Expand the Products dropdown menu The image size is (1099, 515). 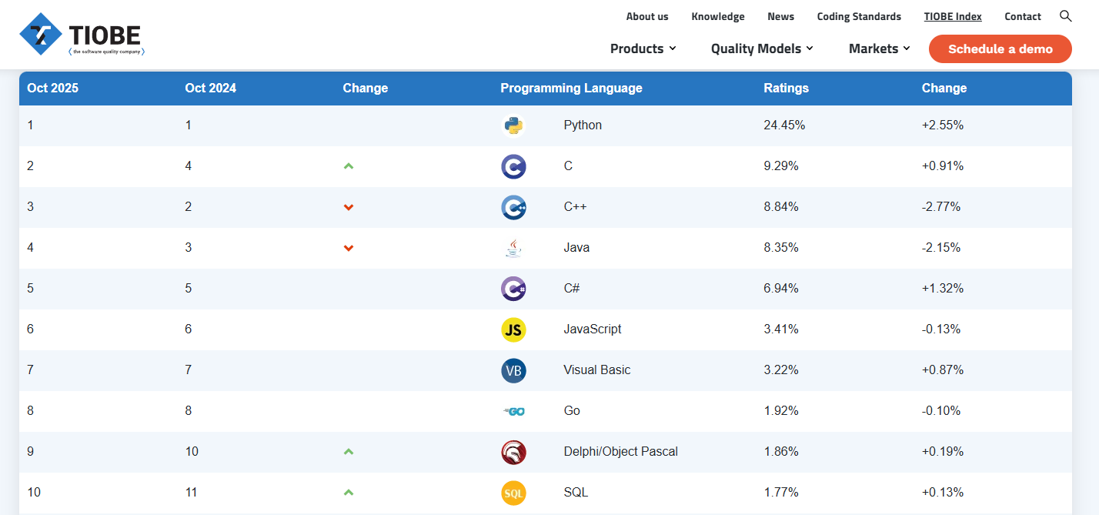tap(643, 48)
